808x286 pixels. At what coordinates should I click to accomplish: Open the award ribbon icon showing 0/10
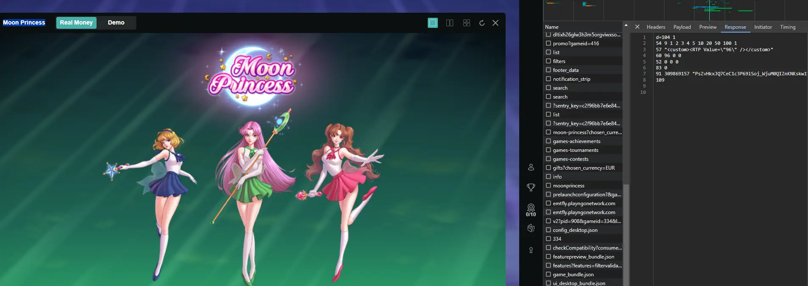pyautogui.click(x=531, y=210)
